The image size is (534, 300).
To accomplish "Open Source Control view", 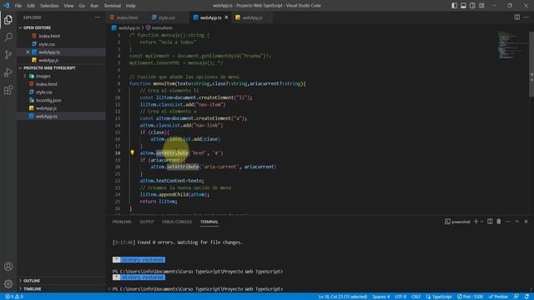I will pos(8,55).
